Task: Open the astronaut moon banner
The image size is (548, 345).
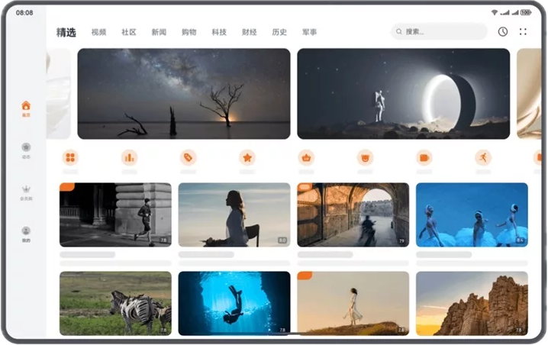Action: 403,93
